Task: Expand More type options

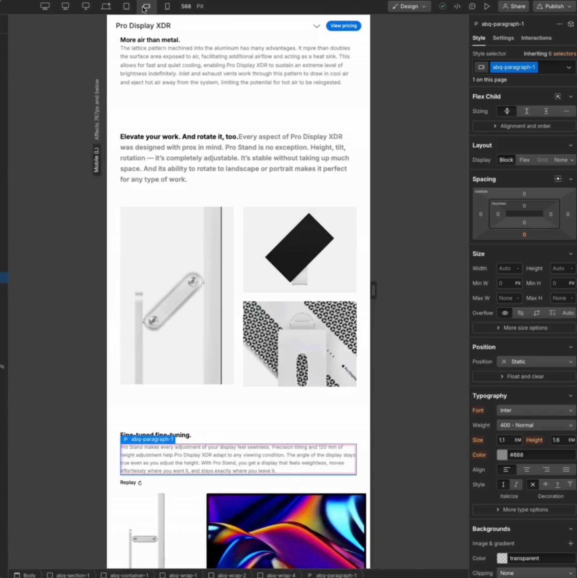Action: click(x=524, y=509)
